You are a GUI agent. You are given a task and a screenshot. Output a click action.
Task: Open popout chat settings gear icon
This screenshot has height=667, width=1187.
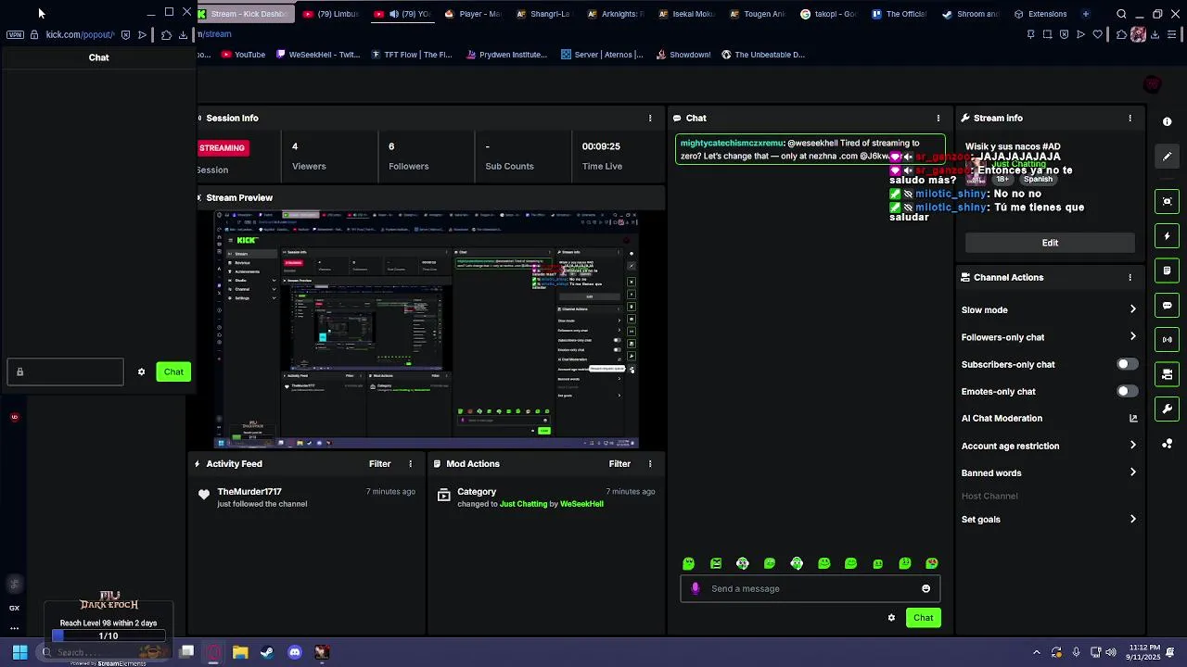[141, 372]
